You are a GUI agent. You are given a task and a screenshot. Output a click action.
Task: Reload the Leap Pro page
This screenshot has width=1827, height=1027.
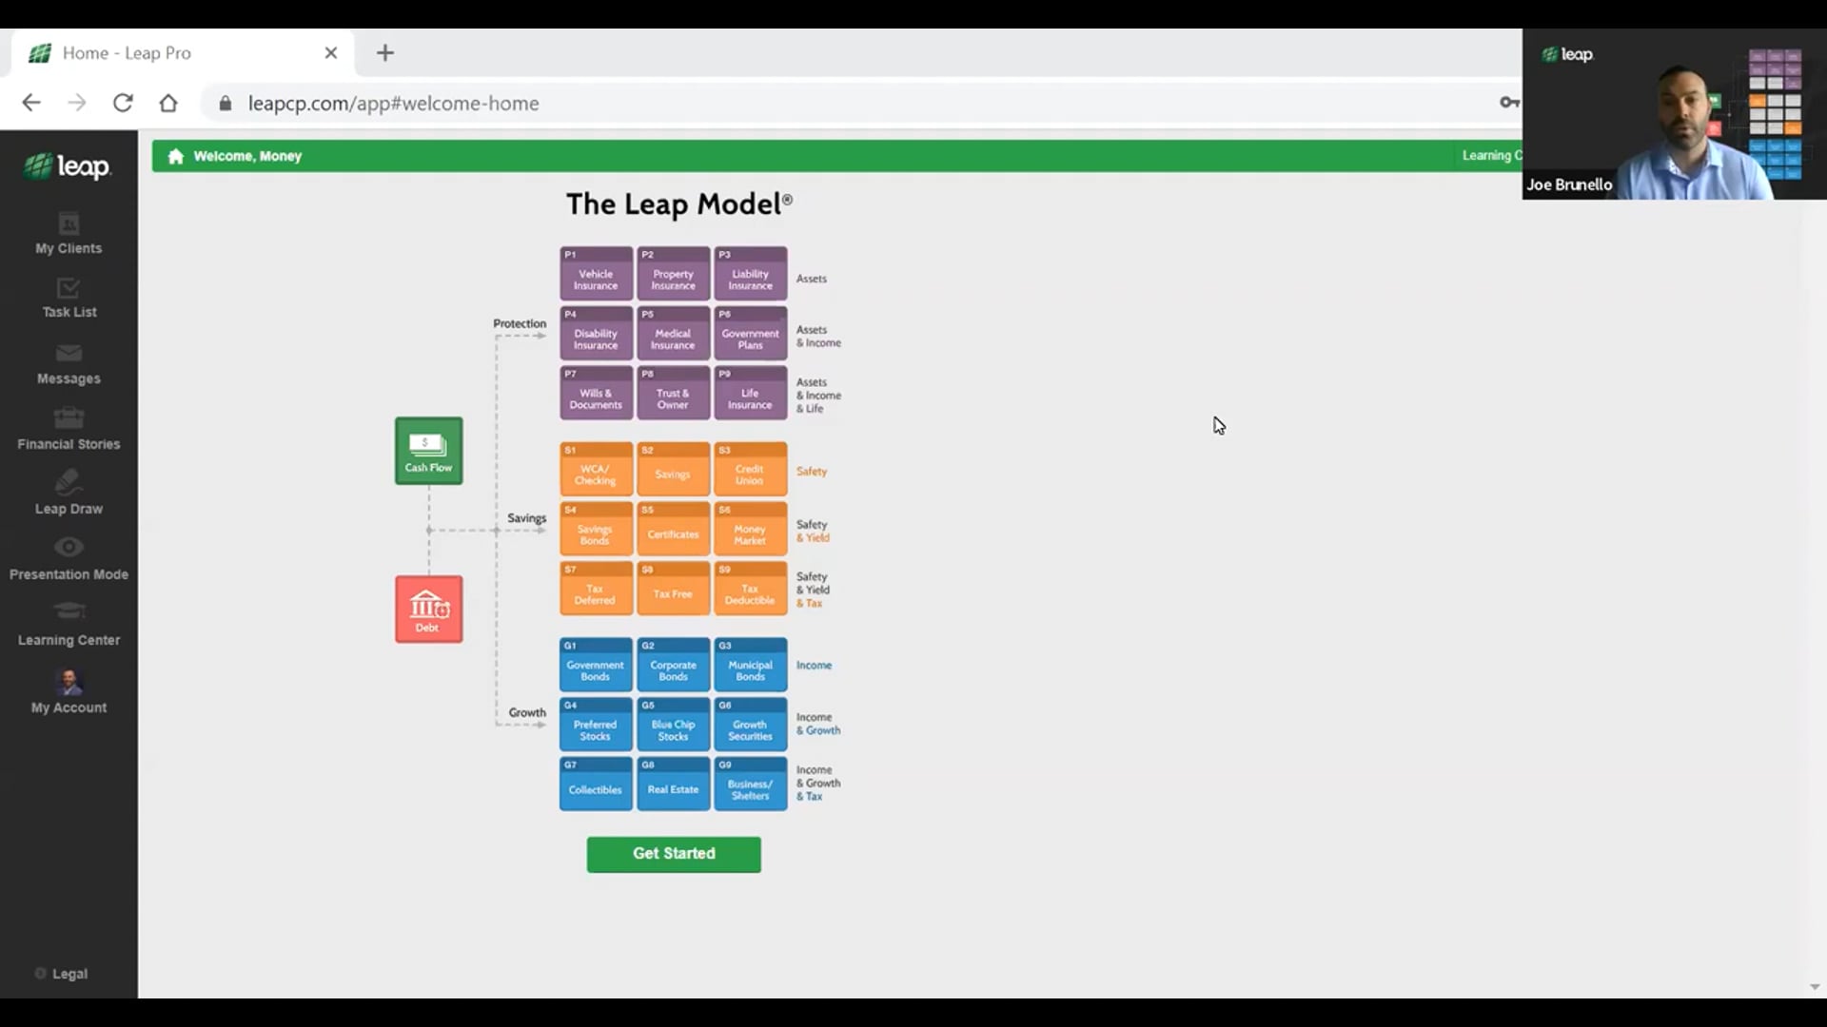tap(123, 103)
